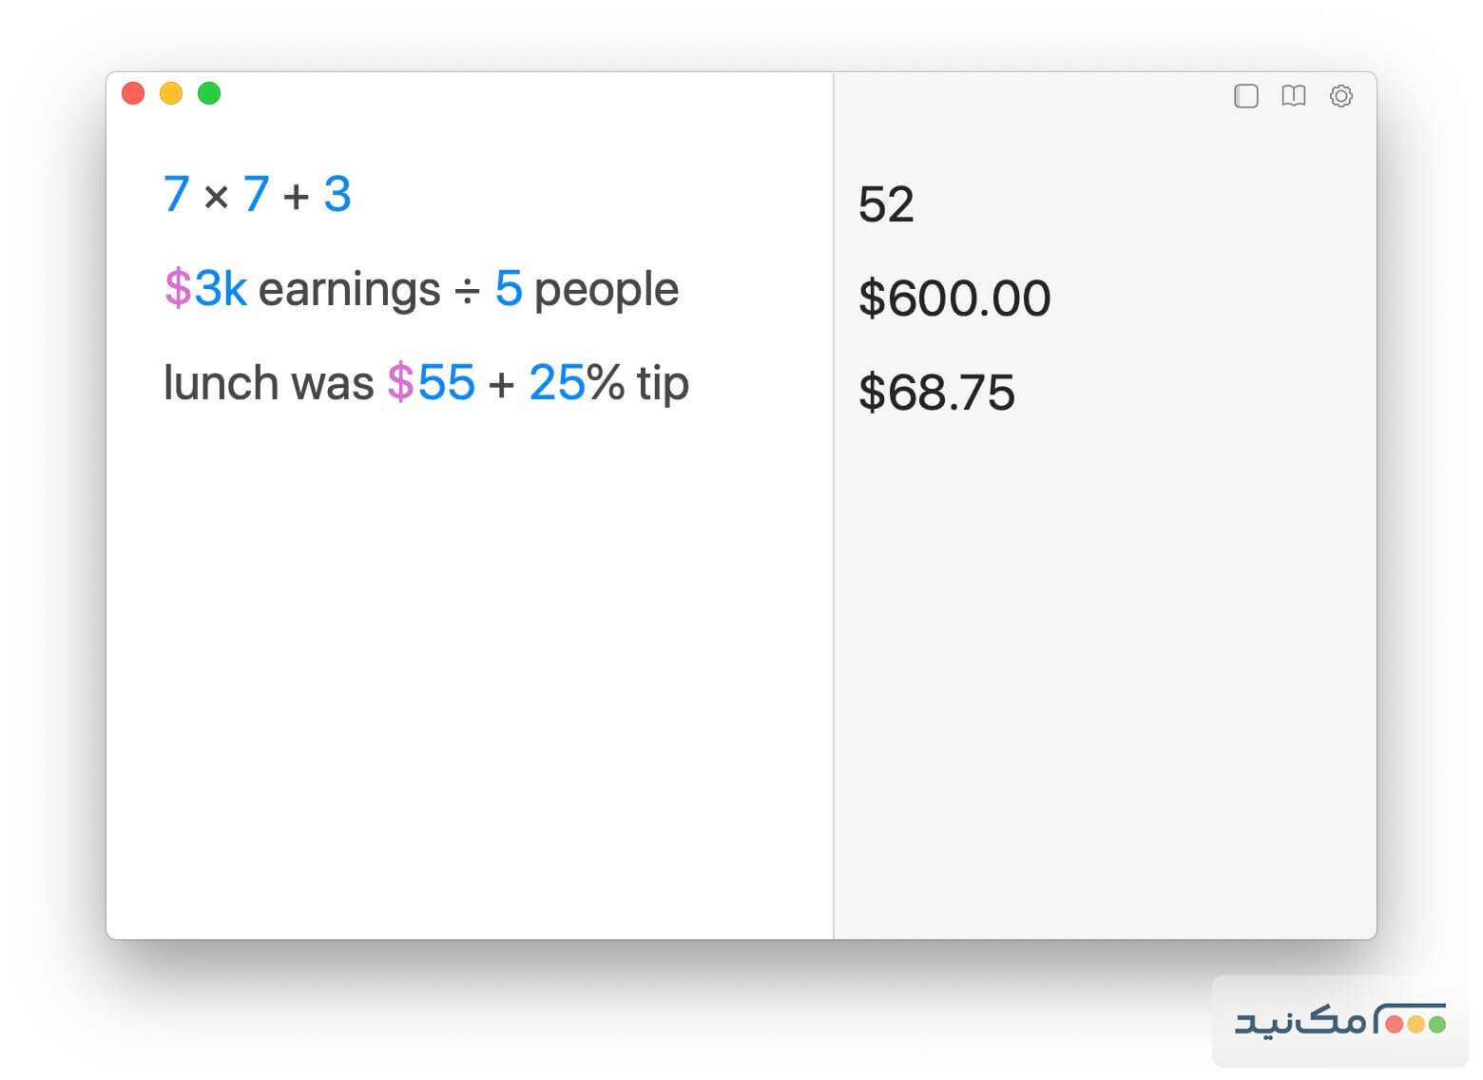Click the word 'tip'
1483x1080 pixels.
coord(663,383)
